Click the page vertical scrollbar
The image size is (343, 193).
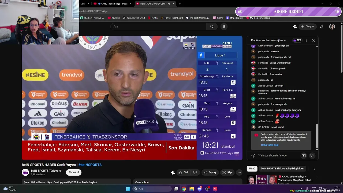click(x=341, y=48)
